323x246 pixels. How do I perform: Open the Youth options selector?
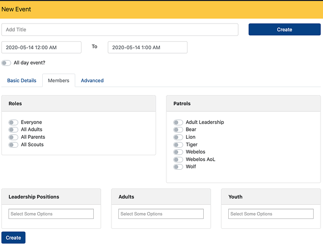pyautogui.click(x=271, y=214)
